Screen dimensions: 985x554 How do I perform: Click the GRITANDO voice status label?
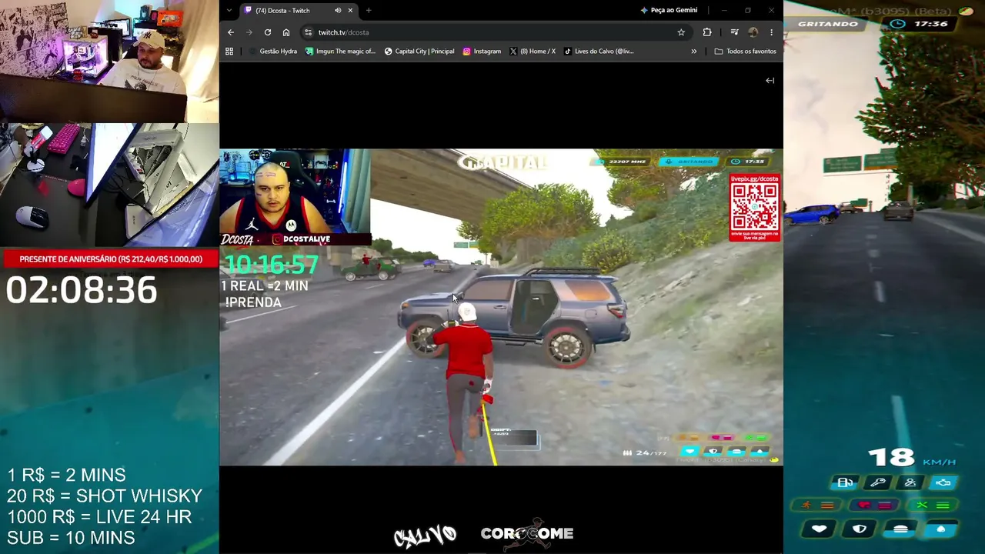pyautogui.click(x=828, y=24)
